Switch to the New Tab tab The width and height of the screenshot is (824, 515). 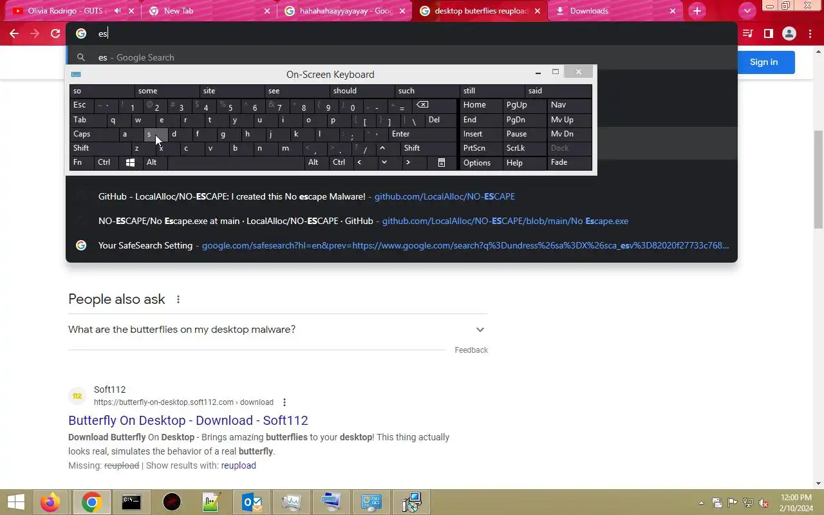tap(209, 11)
